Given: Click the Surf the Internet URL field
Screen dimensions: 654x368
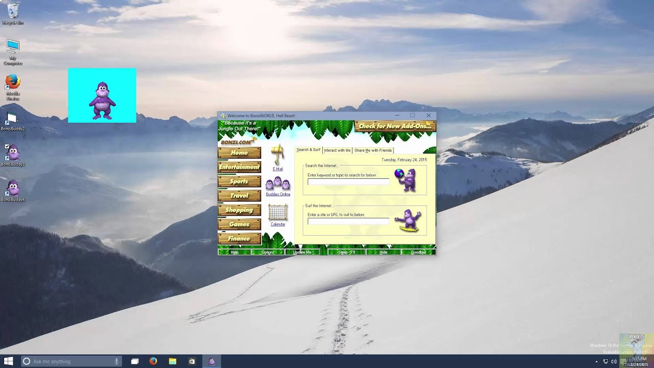Looking at the screenshot, I should click(348, 221).
